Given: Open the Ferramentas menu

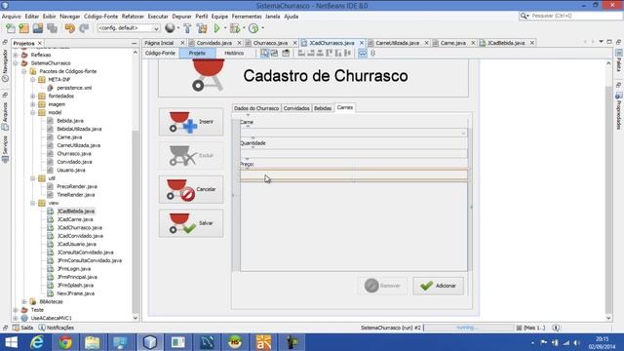Looking at the screenshot, I should (247, 17).
